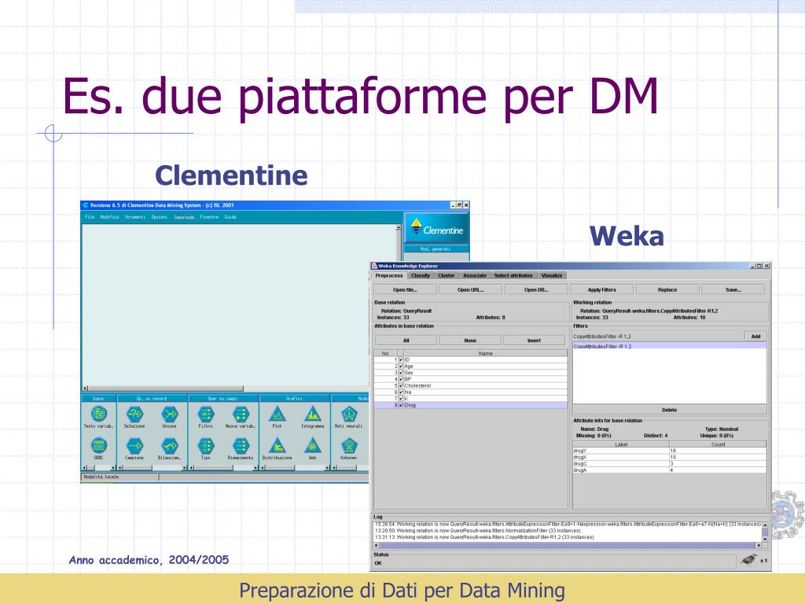Click the Open URL... button
This screenshot has width=805, height=604.
[x=471, y=289]
